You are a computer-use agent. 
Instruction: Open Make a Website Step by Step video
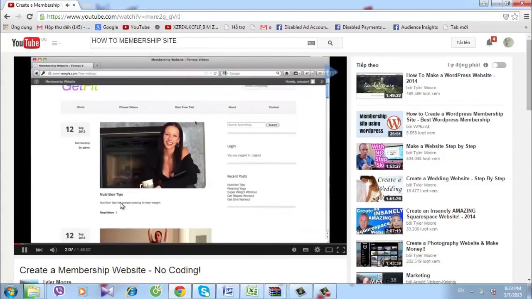pos(441,146)
